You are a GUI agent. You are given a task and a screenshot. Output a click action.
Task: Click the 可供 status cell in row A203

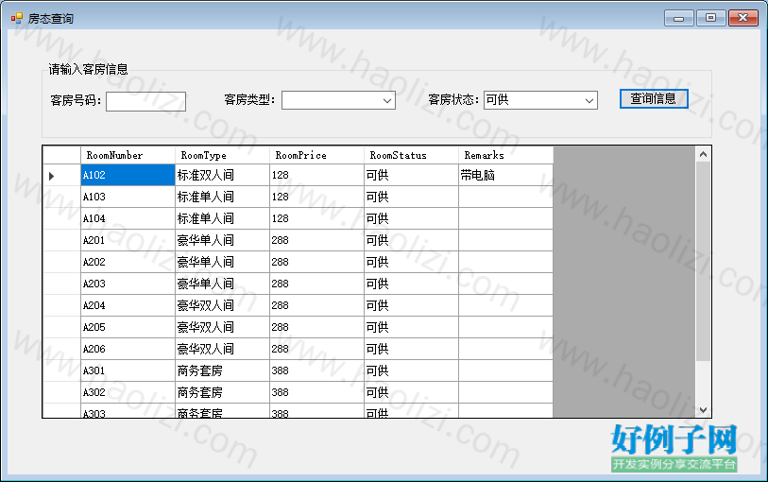tap(412, 284)
